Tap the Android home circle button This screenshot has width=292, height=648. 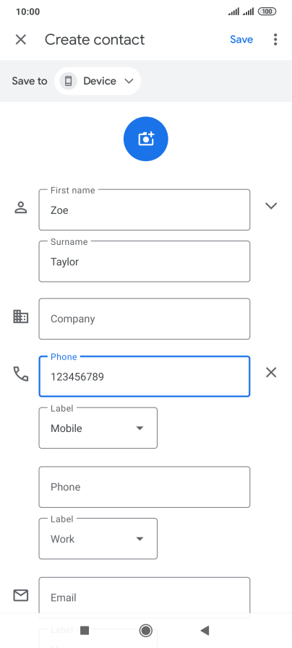[x=145, y=630]
